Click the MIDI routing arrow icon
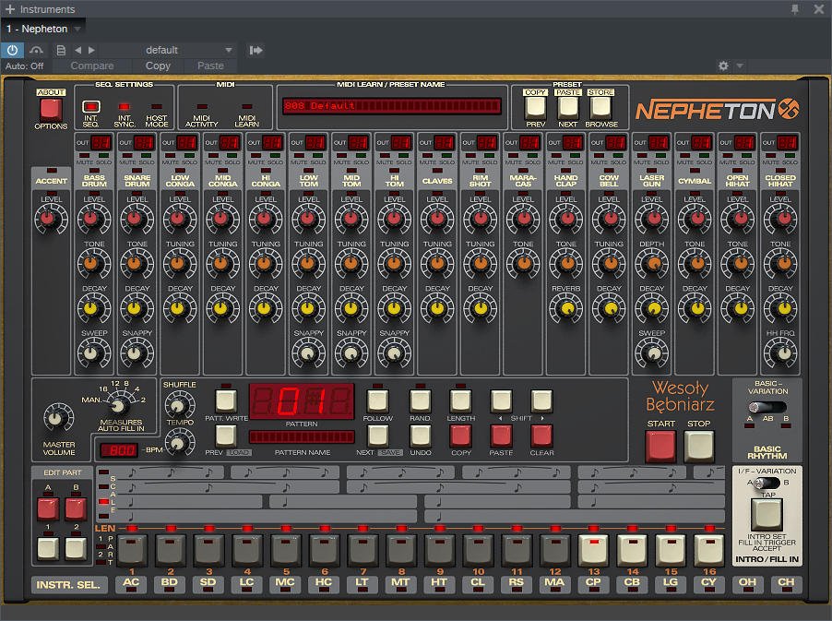This screenshot has height=621, width=832. [256, 50]
